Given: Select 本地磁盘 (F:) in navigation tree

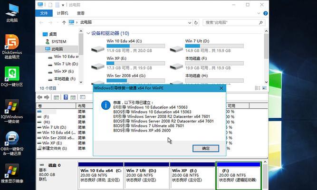Looking at the screenshot, I should (62, 79).
